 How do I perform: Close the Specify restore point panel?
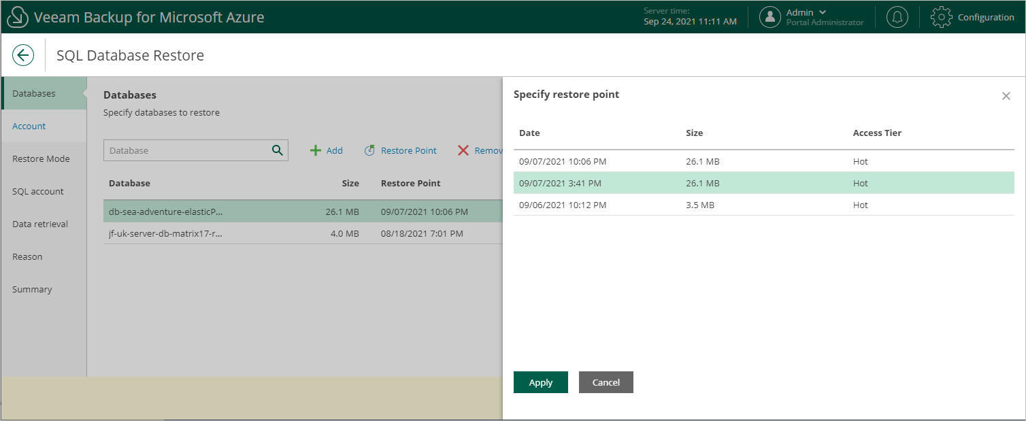(x=1006, y=96)
